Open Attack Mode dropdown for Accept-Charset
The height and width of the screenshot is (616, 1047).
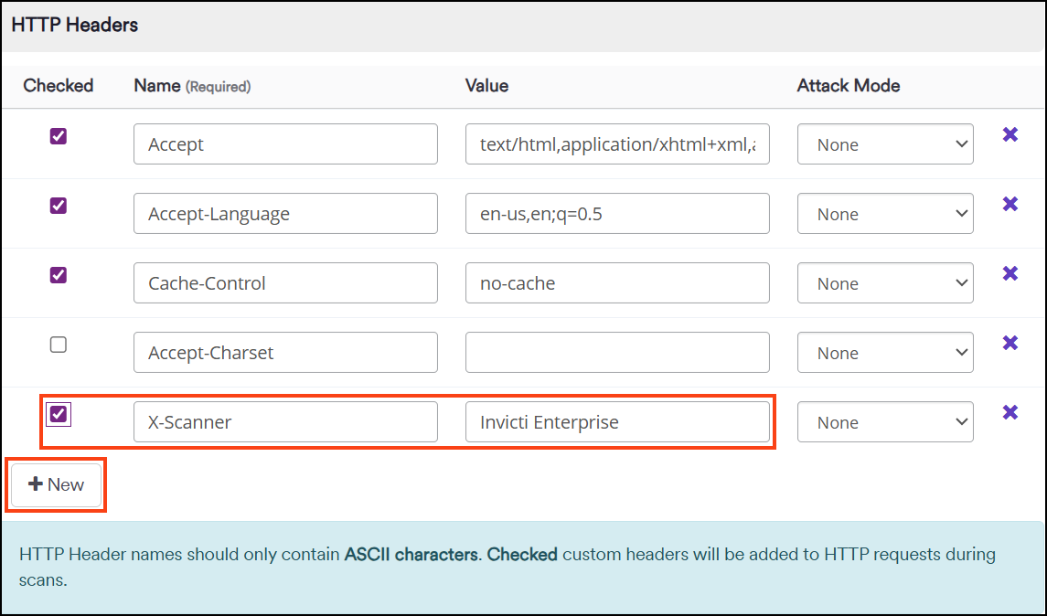pyautogui.click(x=884, y=352)
